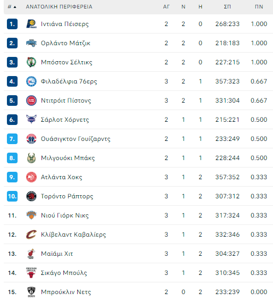
Task: Click the Detroit Pistons logo
Action: tap(31, 101)
